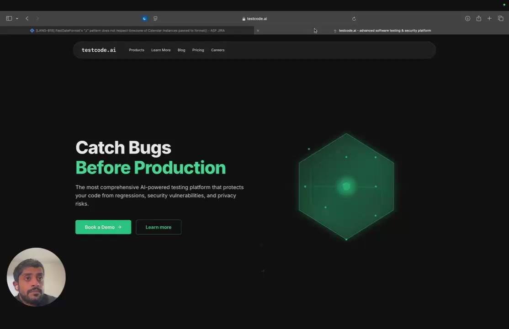
Task: Open the Share icon in toolbar
Action: (478, 19)
